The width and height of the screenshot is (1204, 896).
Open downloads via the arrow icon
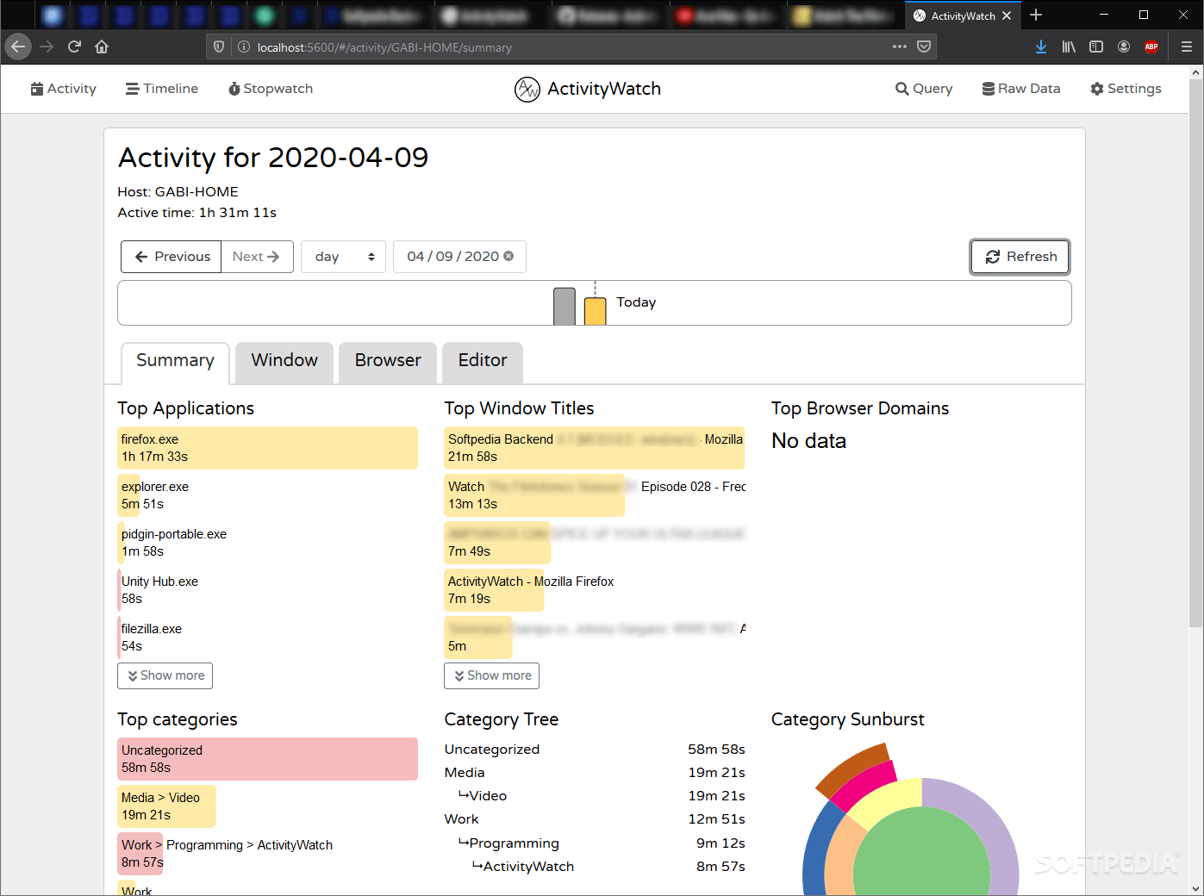coord(1040,47)
